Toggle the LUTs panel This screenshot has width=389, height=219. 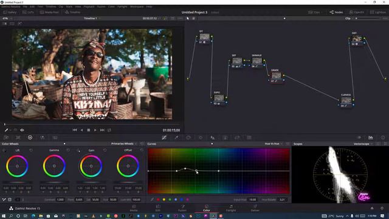pos(28,12)
